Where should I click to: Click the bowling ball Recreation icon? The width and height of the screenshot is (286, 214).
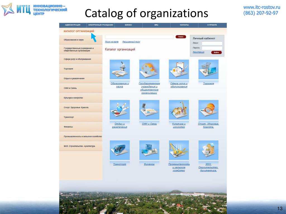point(120,110)
